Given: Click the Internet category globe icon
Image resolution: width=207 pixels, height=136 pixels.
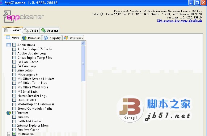Looking at the screenshot, I should tap(9, 113).
